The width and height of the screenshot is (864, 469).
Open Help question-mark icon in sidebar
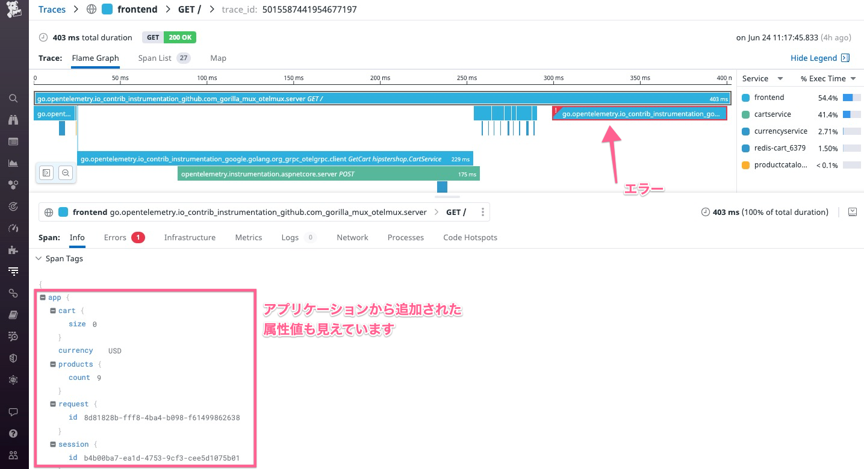click(13, 433)
